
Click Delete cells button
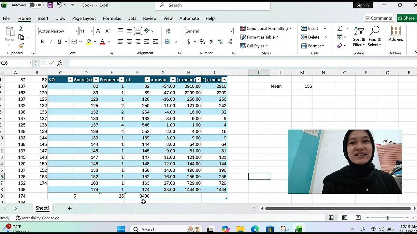pos(310,37)
